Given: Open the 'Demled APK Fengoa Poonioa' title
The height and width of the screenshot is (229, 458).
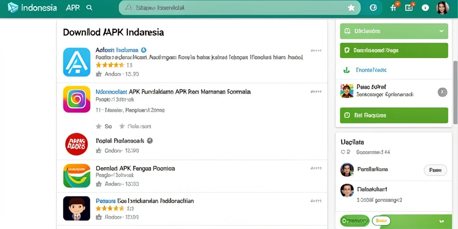Looking at the screenshot, I should click(x=135, y=168).
